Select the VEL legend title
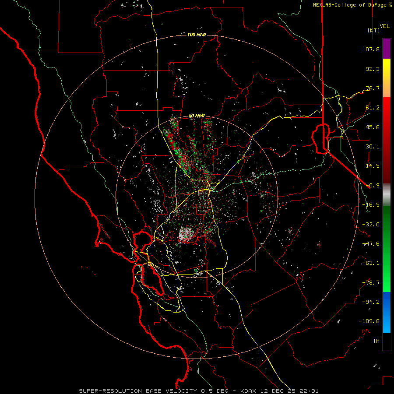The image size is (394, 394). 384,26
